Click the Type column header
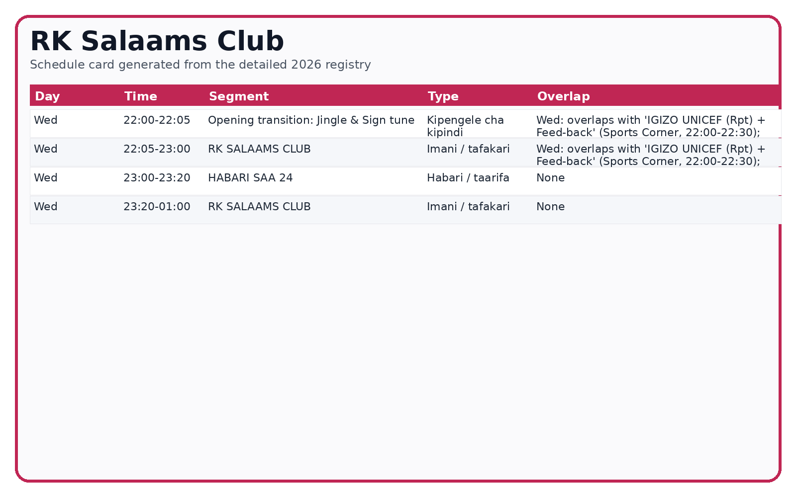This screenshot has width=796, height=497. 443,96
